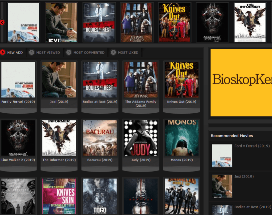
Task: Click the Judy (2019) movie title
Action: tap(141, 160)
